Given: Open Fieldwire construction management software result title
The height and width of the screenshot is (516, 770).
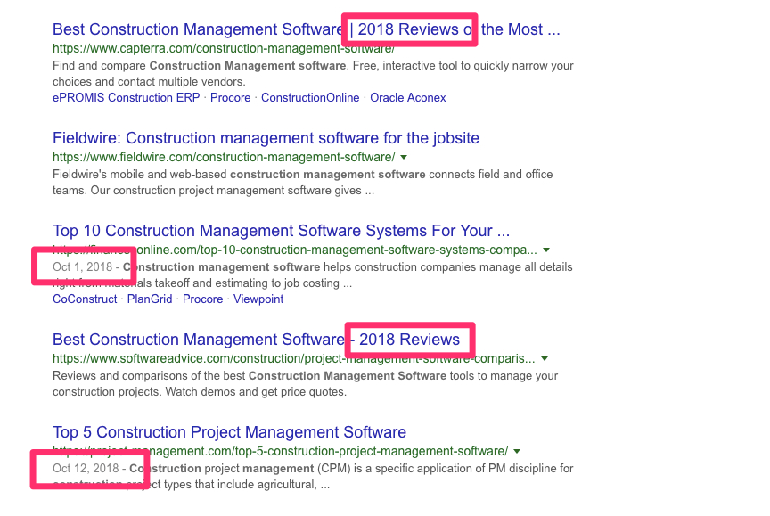Looking at the screenshot, I should pyautogui.click(x=266, y=138).
